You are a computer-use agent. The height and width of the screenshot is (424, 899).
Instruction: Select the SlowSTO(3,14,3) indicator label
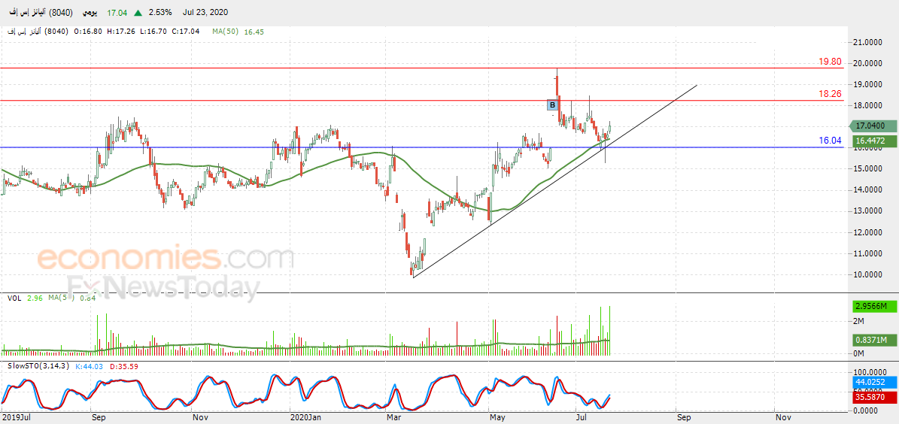37,366
